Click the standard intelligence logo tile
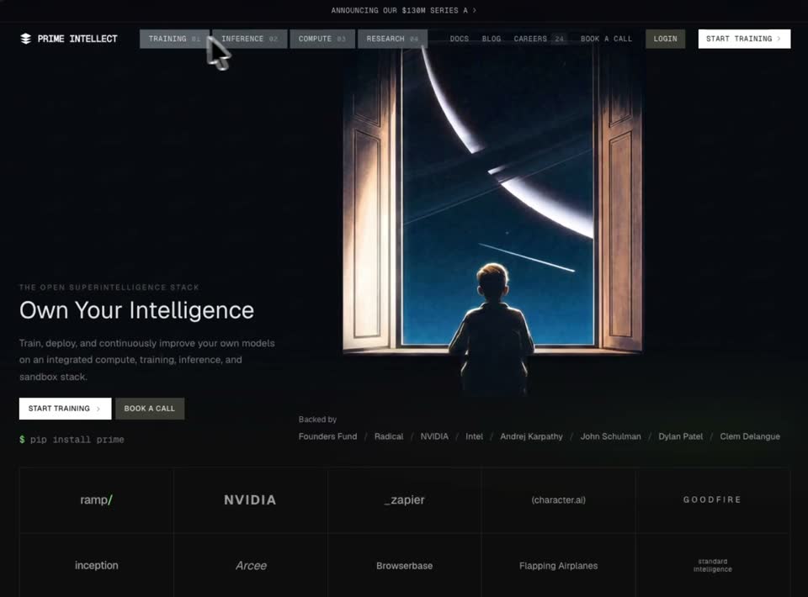 click(x=713, y=565)
